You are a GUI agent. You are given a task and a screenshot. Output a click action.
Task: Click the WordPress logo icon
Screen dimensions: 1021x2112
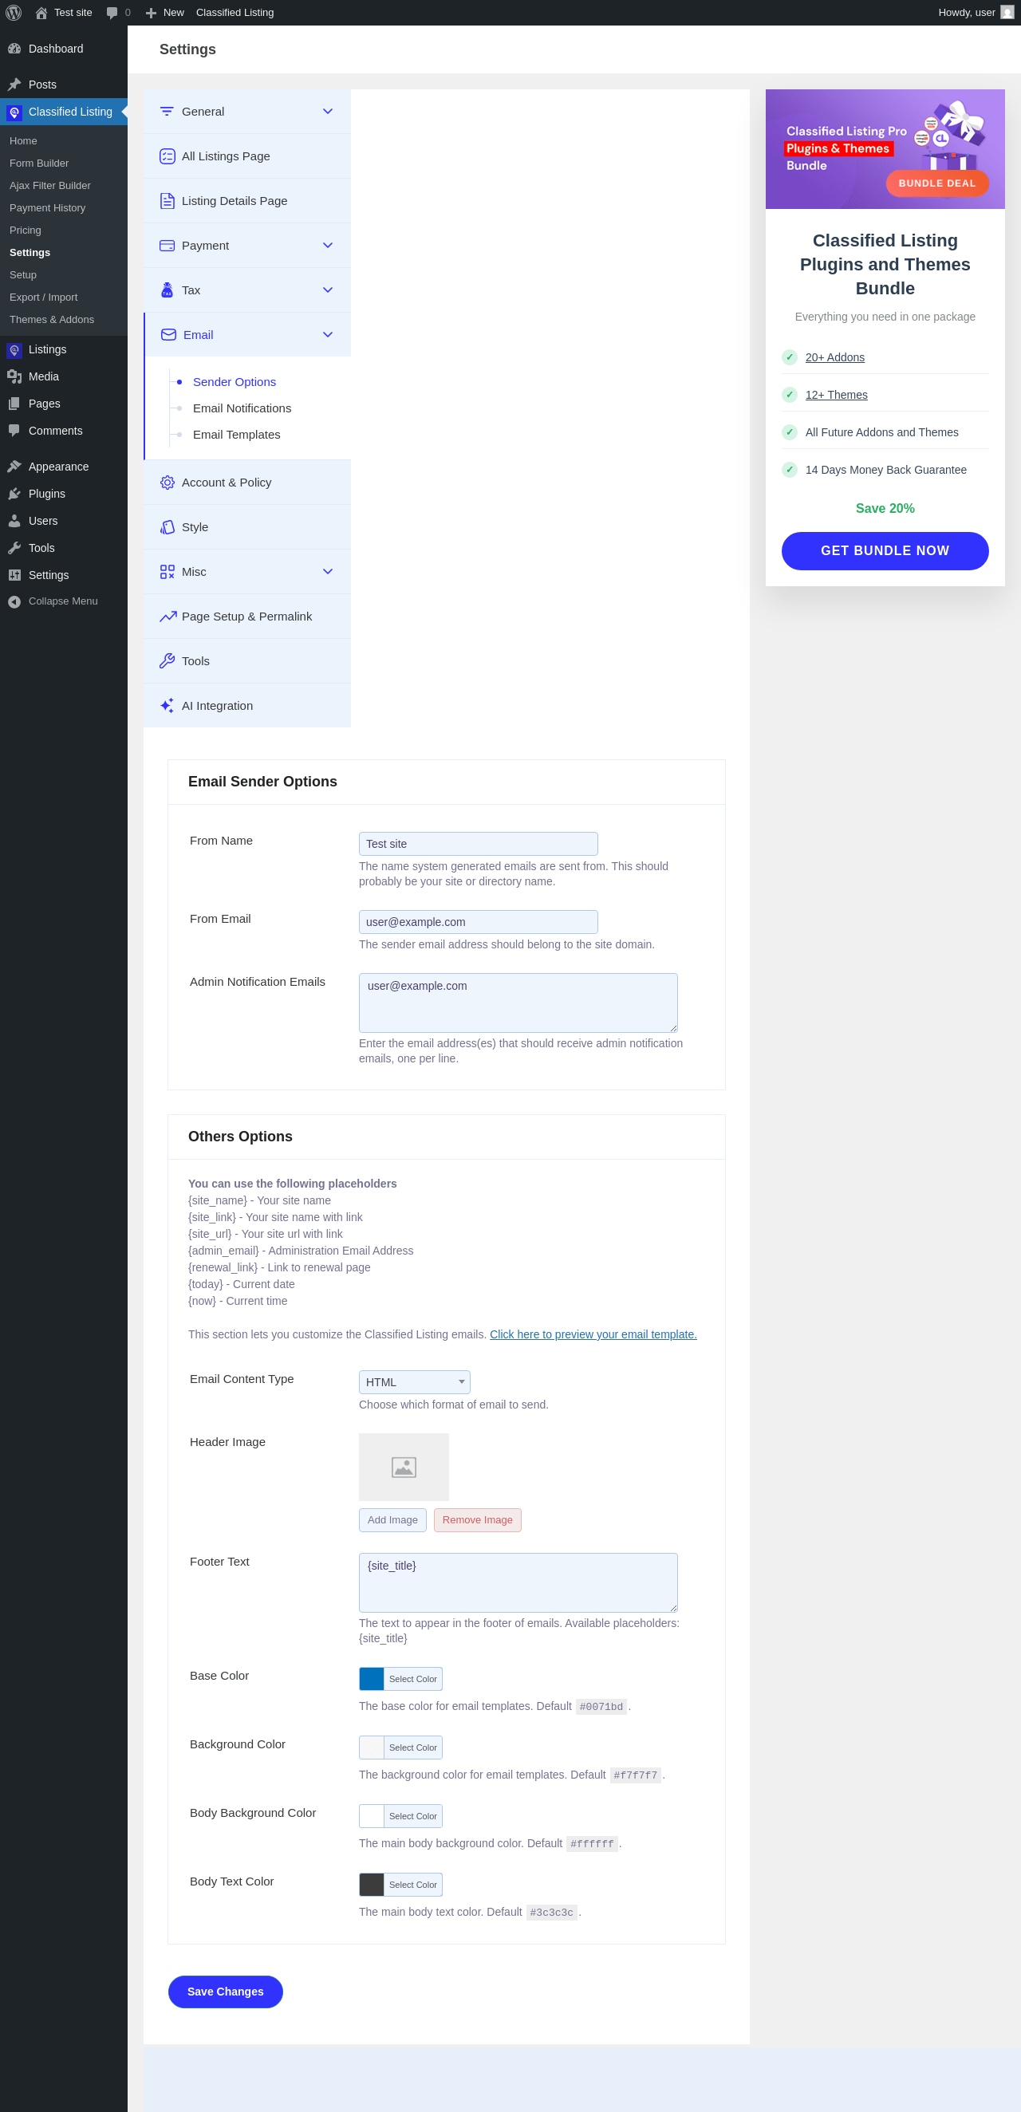coord(14,12)
